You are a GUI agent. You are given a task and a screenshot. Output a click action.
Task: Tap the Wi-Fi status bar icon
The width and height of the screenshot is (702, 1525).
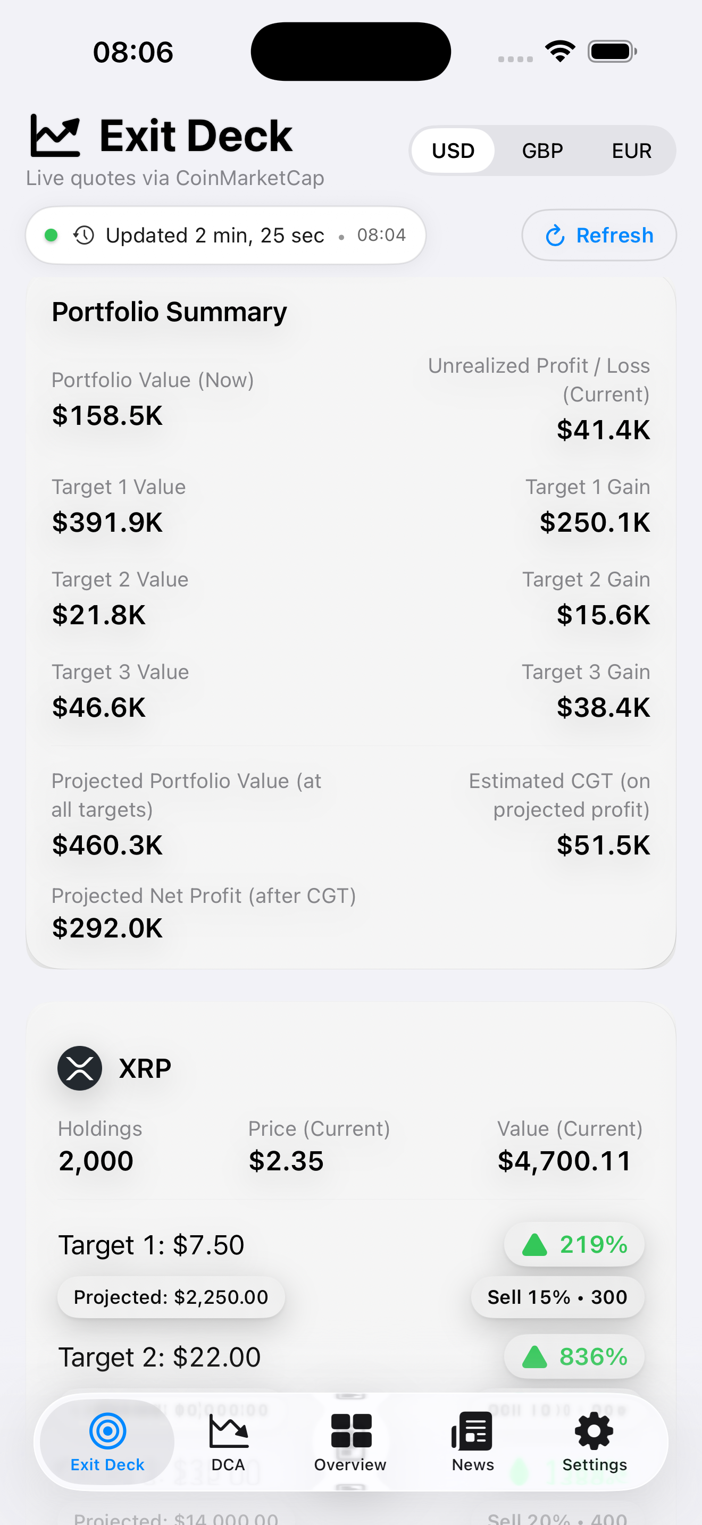click(560, 52)
